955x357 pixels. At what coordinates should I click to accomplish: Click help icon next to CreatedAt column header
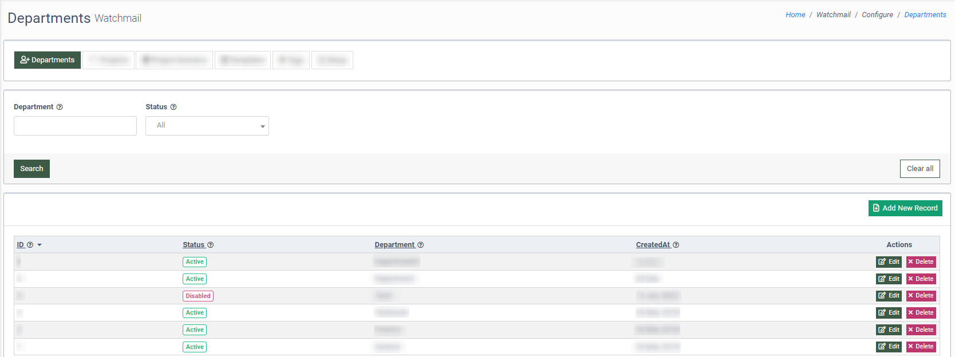pos(676,245)
